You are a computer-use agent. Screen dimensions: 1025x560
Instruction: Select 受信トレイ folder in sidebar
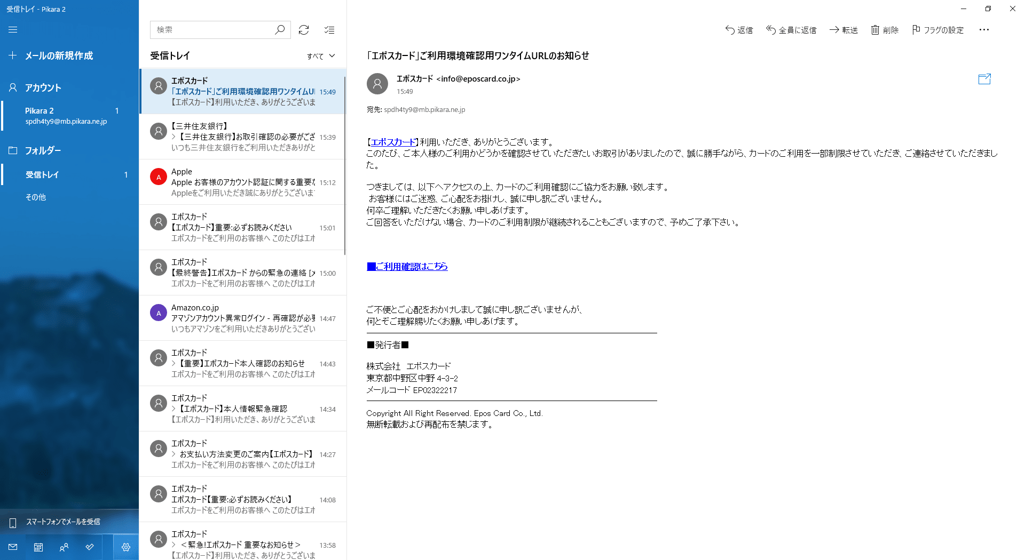point(69,174)
